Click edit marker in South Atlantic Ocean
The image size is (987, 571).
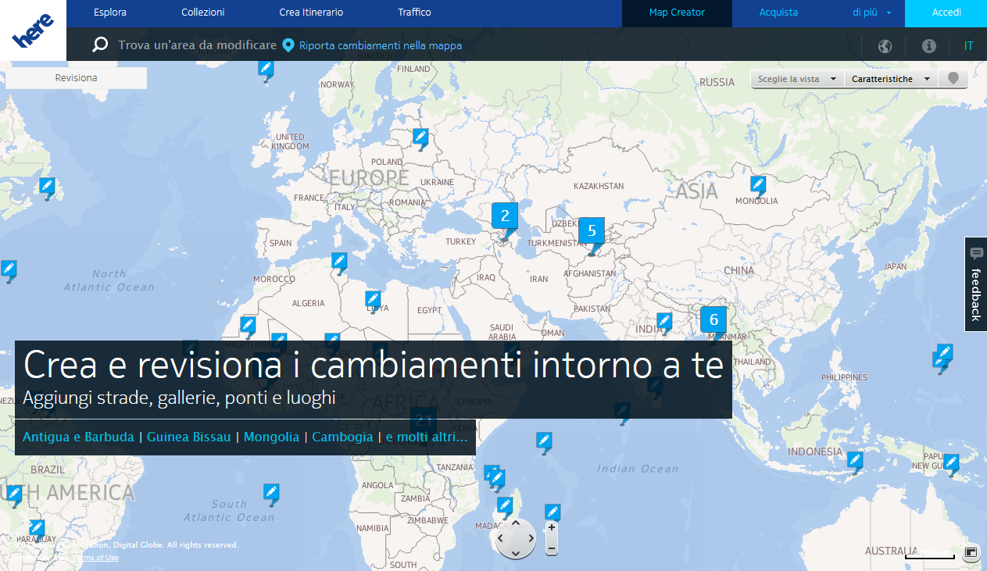click(x=271, y=493)
